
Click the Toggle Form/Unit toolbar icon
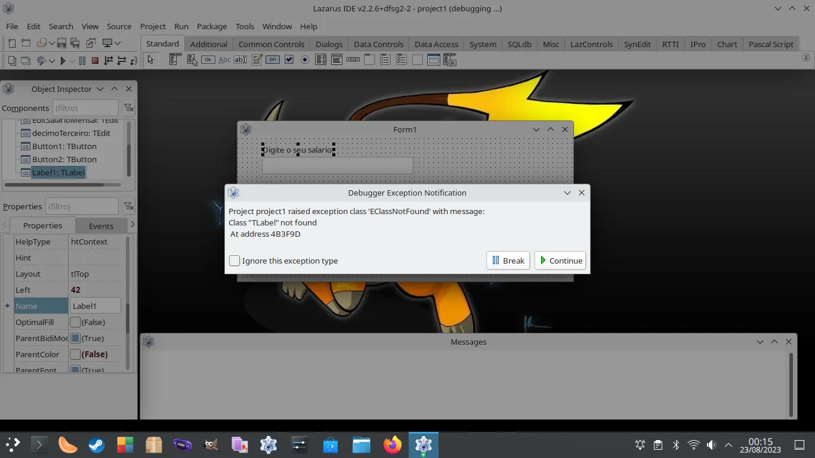point(91,43)
